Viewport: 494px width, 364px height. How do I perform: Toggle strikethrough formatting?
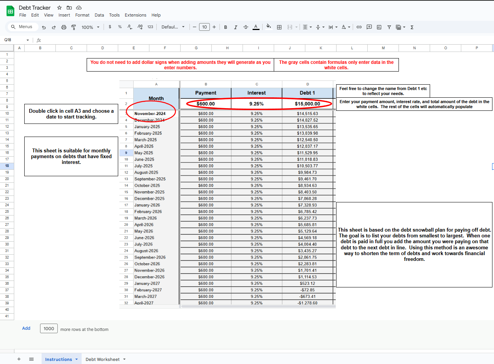point(245,27)
